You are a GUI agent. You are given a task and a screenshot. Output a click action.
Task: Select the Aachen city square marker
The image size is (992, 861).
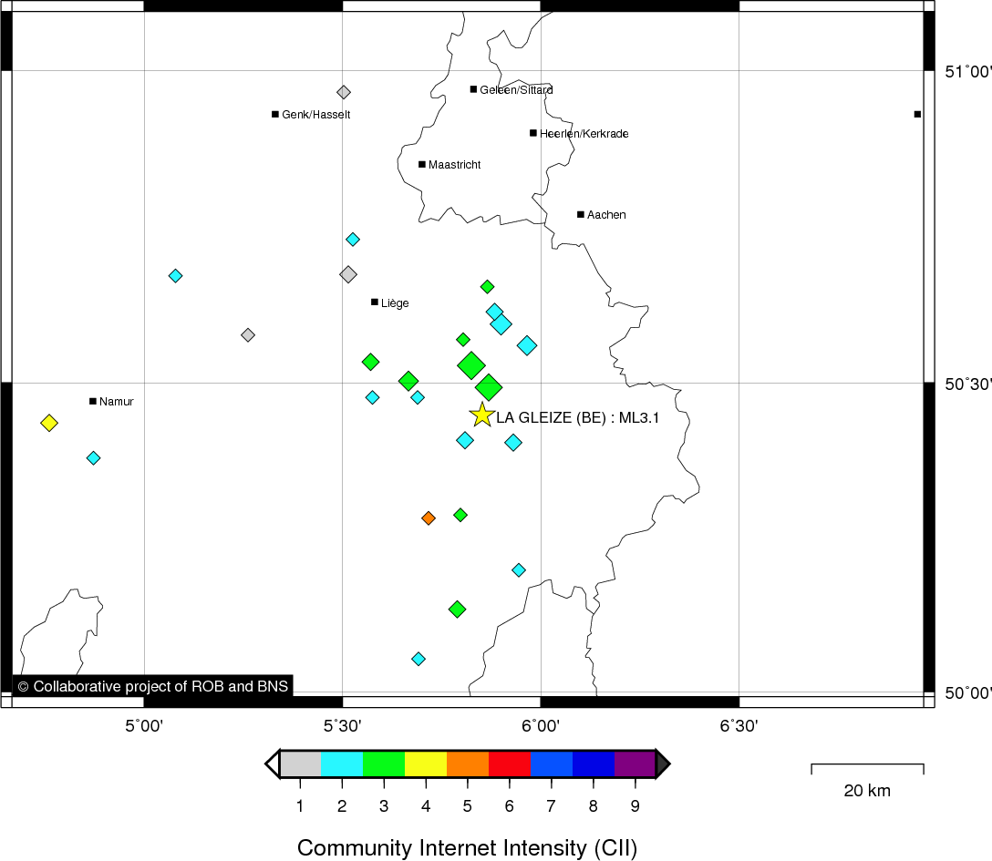tap(581, 214)
